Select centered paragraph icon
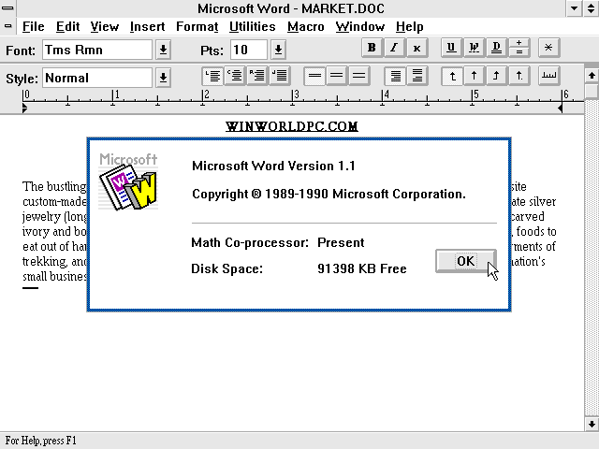The width and height of the screenshot is (599, 449). (235, 76)
